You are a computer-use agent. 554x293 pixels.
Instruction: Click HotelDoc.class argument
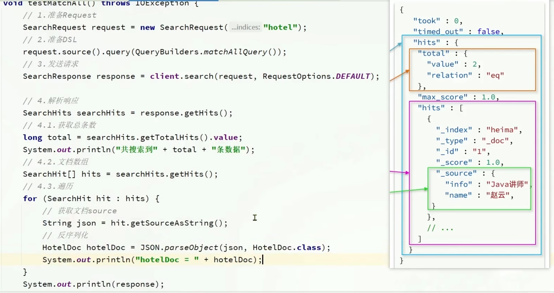coord(287,247)
